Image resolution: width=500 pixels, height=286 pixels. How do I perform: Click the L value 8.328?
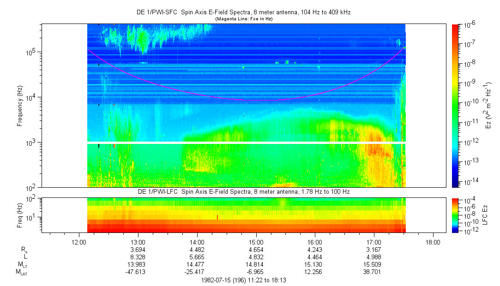138,257
